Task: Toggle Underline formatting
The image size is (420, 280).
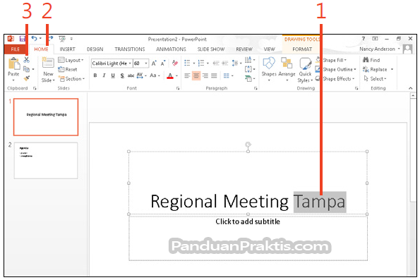Action: click(x=113, y=75)
